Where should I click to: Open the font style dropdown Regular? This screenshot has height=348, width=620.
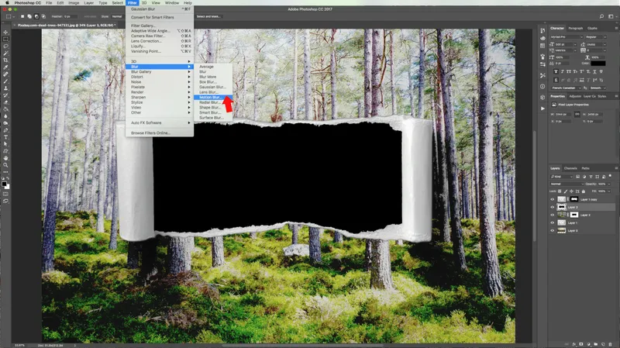tap(596, 36)
